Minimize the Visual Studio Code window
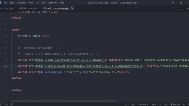 click(x=173, y=3)
